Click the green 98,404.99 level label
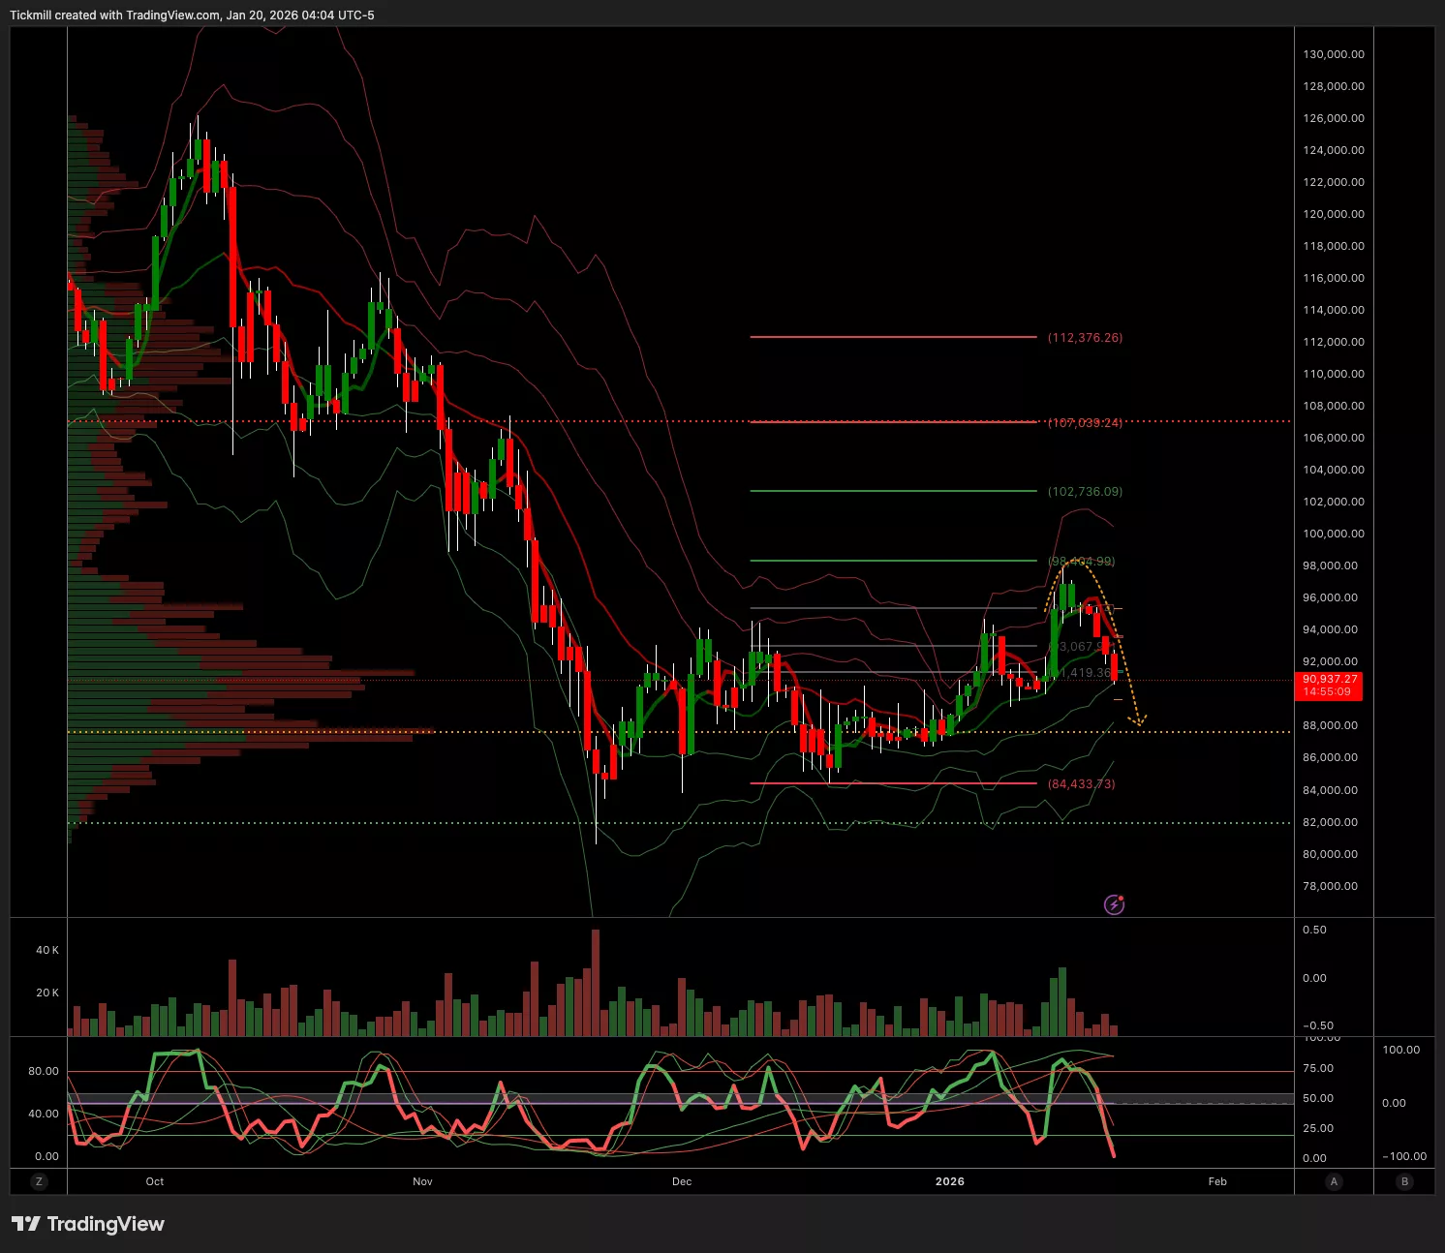The height and width of the screenshot is (1253, 1445). (x=1081, y=562)
